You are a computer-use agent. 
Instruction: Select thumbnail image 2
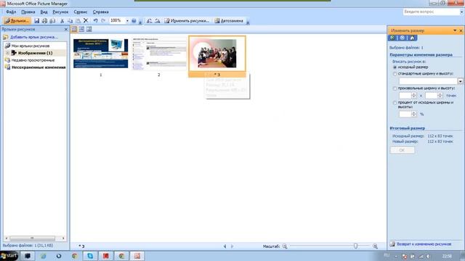[159, 54]
